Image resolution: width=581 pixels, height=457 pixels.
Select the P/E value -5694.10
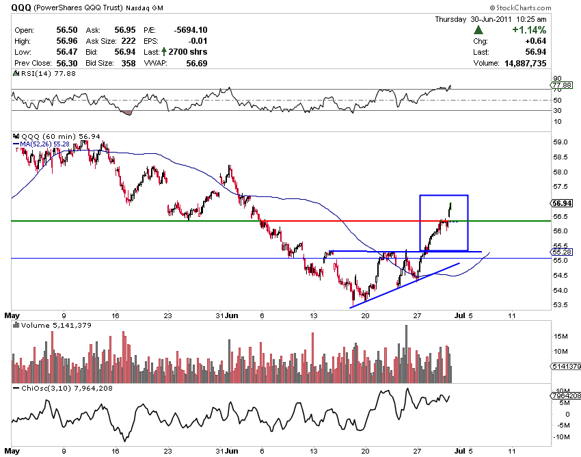191,30
